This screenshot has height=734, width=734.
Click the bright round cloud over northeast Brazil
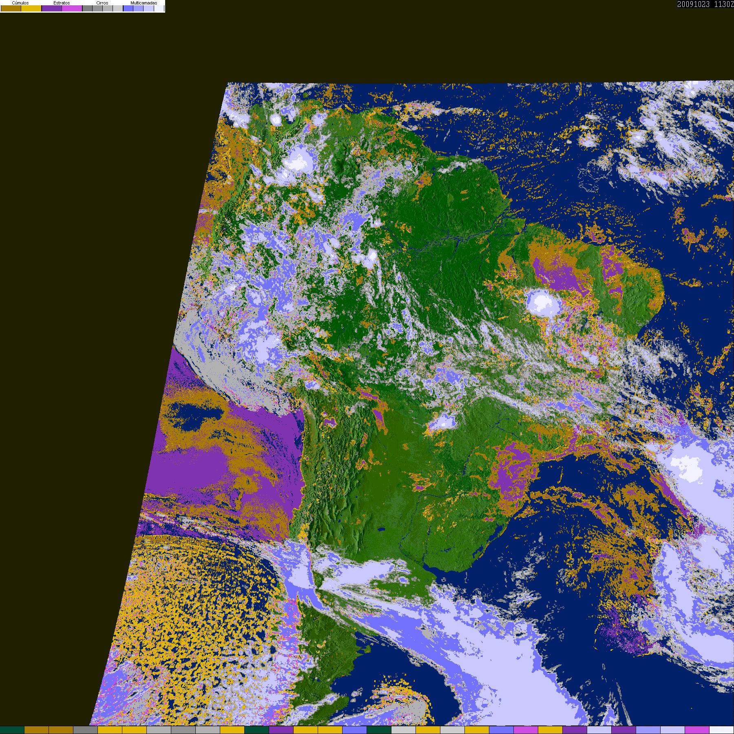(x=543, y=303)
